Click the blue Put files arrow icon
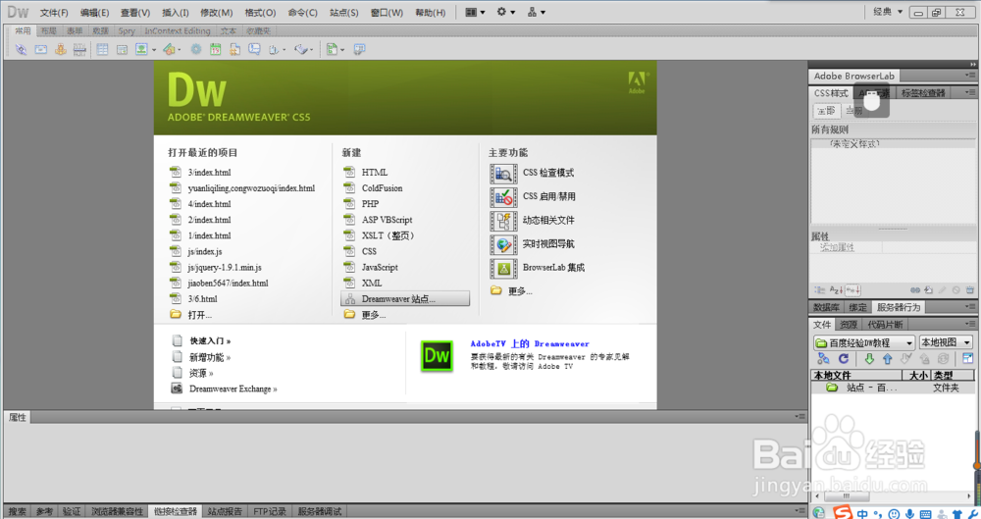981x519 pixels. [887, 359]
